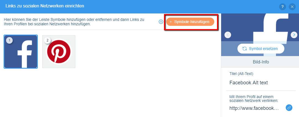
Task: Click the Symbol ersetzen button
Action: pyautogui.click(x=261, y=49)
